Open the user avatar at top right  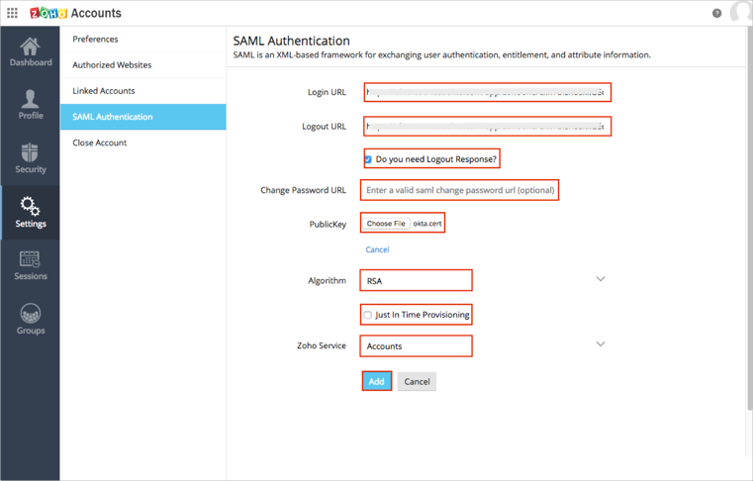click(741, 12)
